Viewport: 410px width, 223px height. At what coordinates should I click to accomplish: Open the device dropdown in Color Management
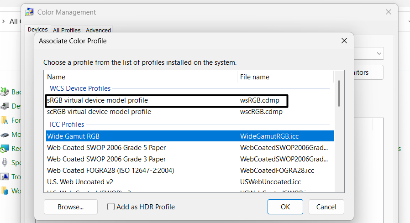[379, 54]
